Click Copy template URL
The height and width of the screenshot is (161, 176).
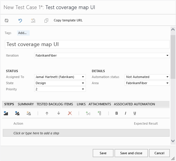[x=68, y=20]
